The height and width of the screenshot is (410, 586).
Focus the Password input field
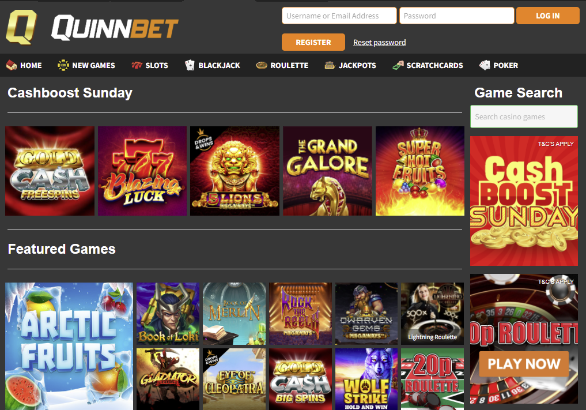[457, 16]
